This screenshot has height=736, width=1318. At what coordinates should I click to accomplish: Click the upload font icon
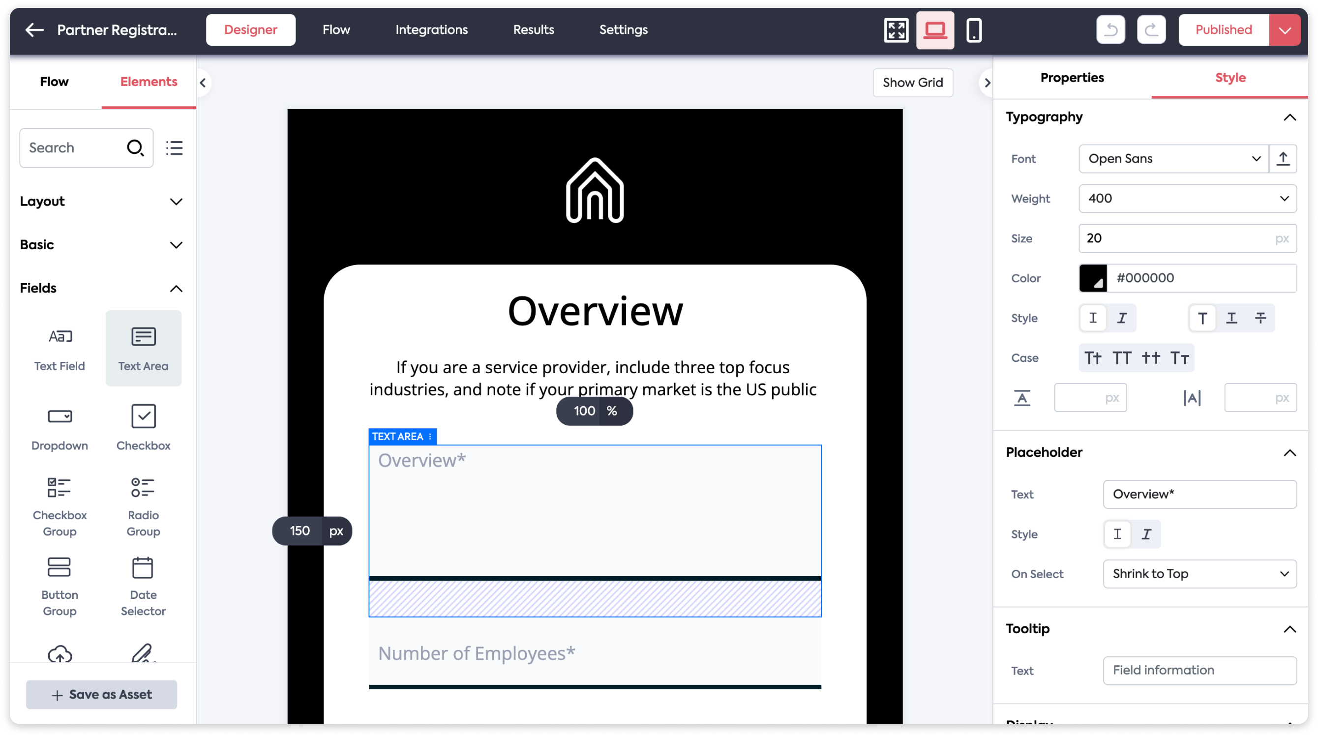[x=1283, y=158]
